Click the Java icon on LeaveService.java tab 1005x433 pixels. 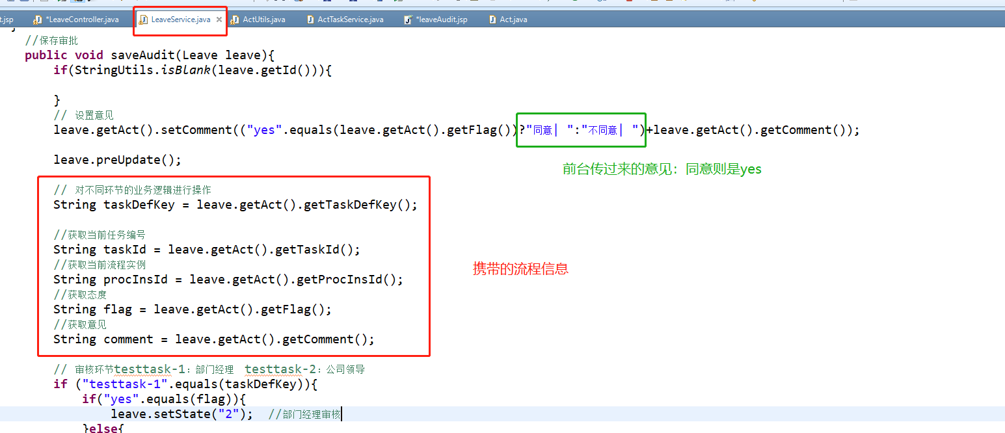pos(142,19)
